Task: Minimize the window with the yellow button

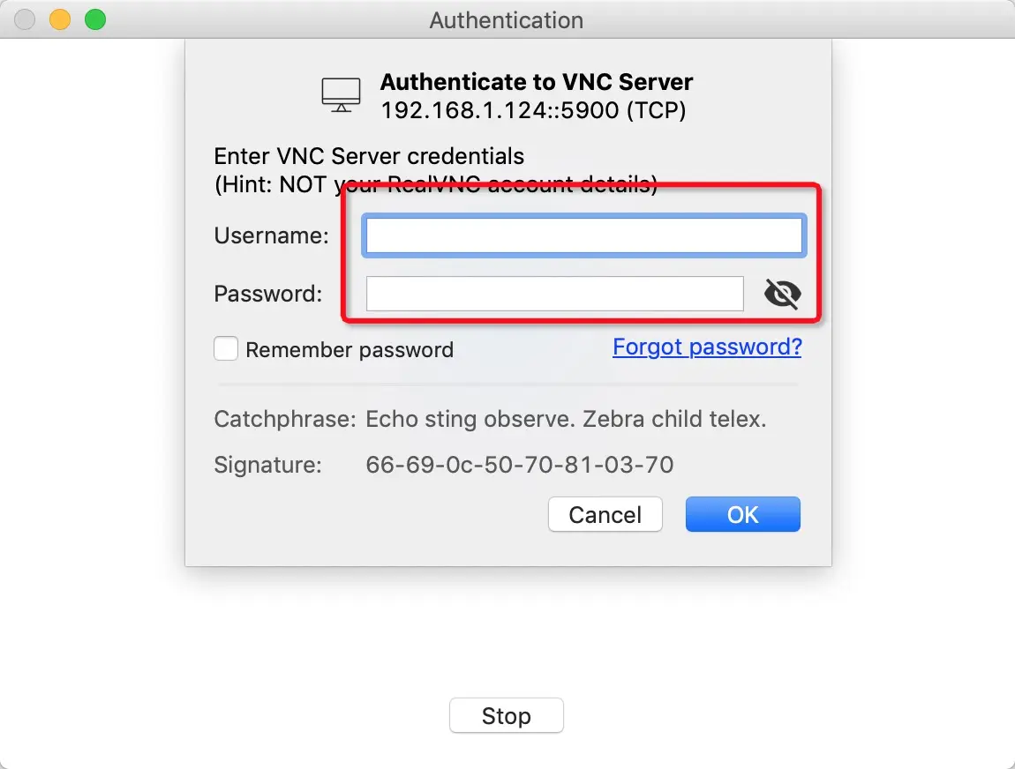Action: (60, 19)
